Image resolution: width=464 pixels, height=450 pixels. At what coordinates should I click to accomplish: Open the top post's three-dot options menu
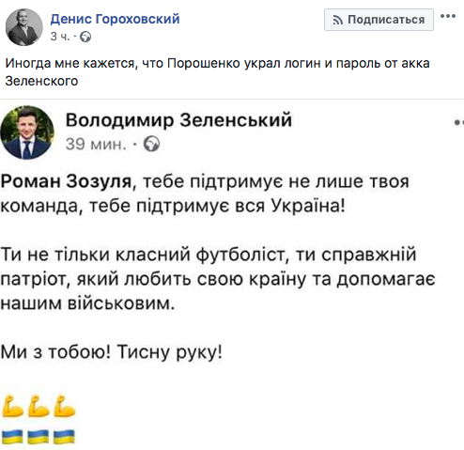click(x=448, y=16)
